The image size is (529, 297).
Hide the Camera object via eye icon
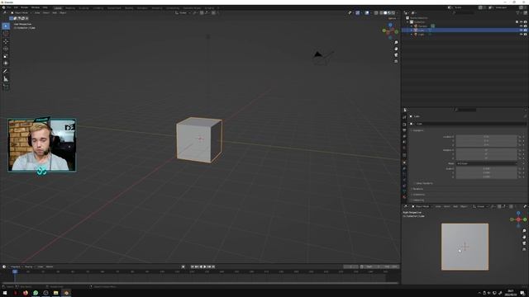pyautogui.click(x=522, y=26)
